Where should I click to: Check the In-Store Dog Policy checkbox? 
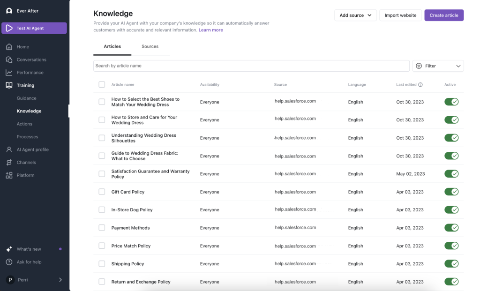click(x=102, y=209)
